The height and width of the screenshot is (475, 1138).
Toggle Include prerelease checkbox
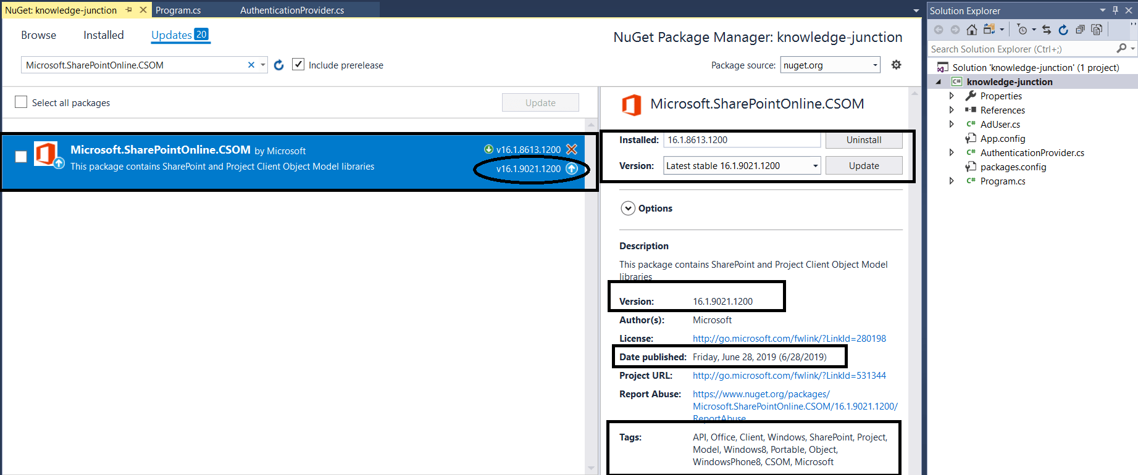point(298,64)
